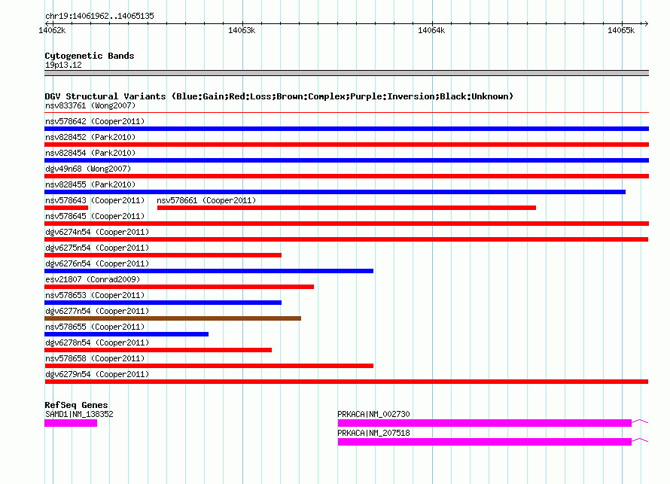
Task: Click the 19p13.12 band label
Action: (x=63, y=65)
